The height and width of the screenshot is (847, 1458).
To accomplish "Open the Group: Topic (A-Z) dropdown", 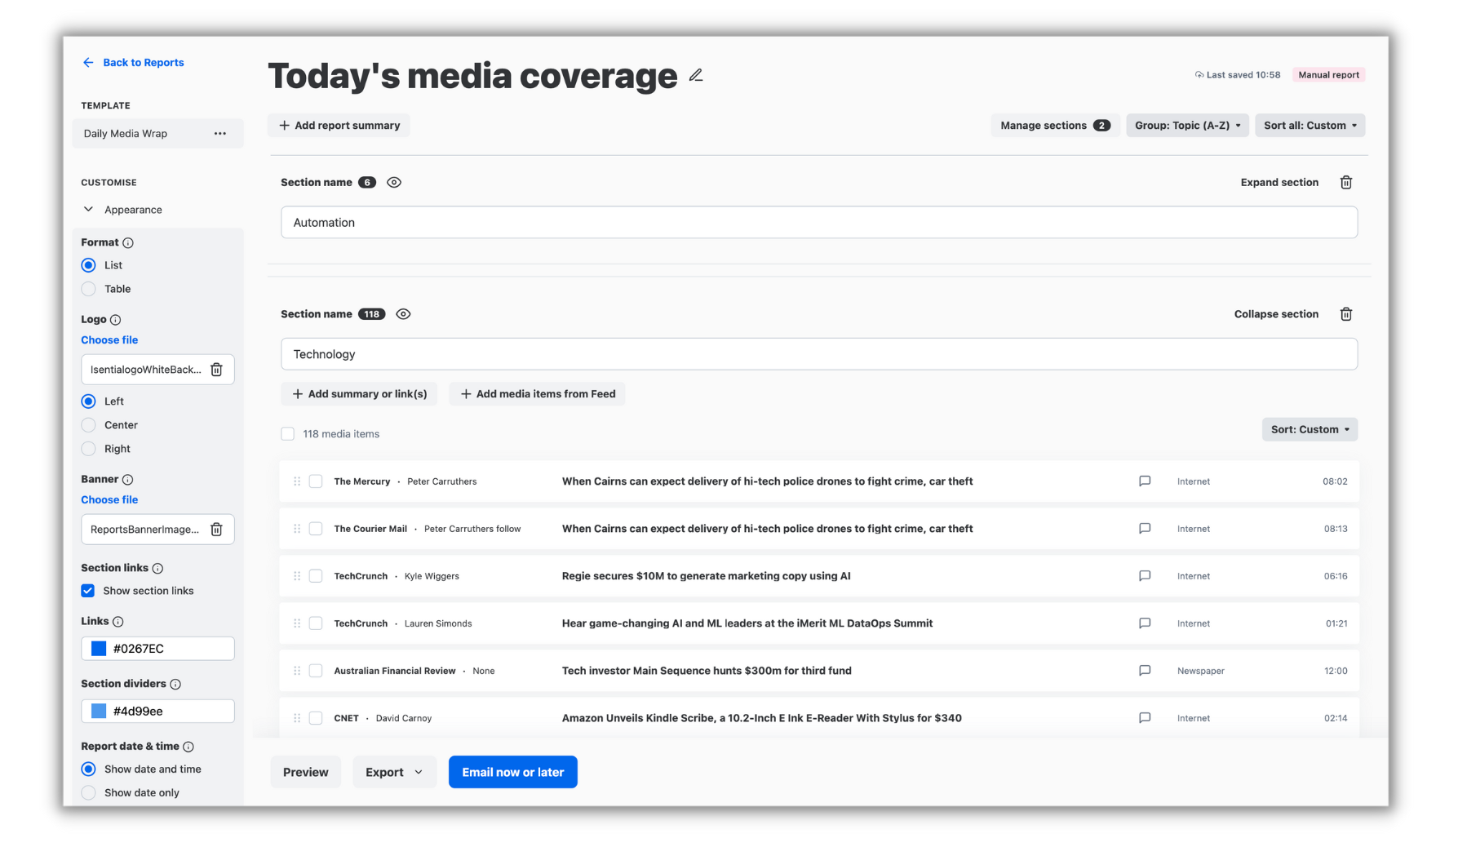I will click(1187, 126).
